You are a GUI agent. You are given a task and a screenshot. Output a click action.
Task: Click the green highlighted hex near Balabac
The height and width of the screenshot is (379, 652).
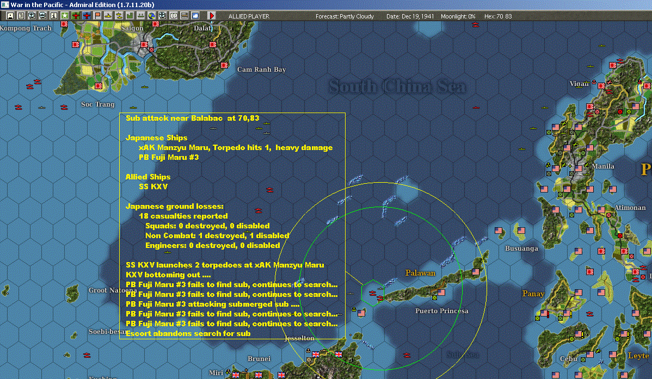pyautogui.click(x=373, y=293)
